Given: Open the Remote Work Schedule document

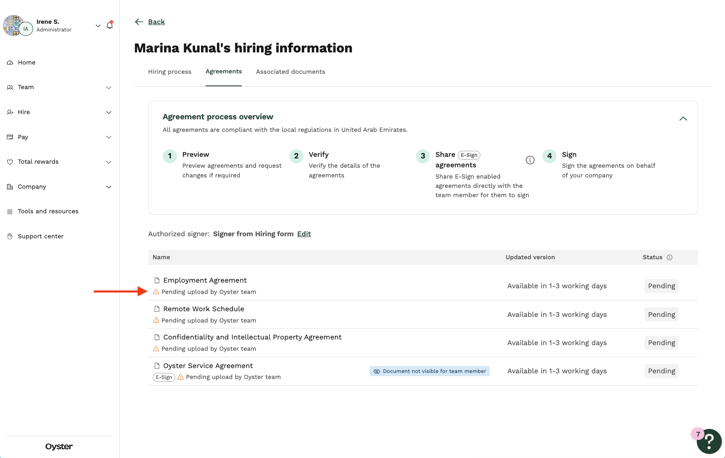Looking at the screenshot, I should (x=204, y=309).
